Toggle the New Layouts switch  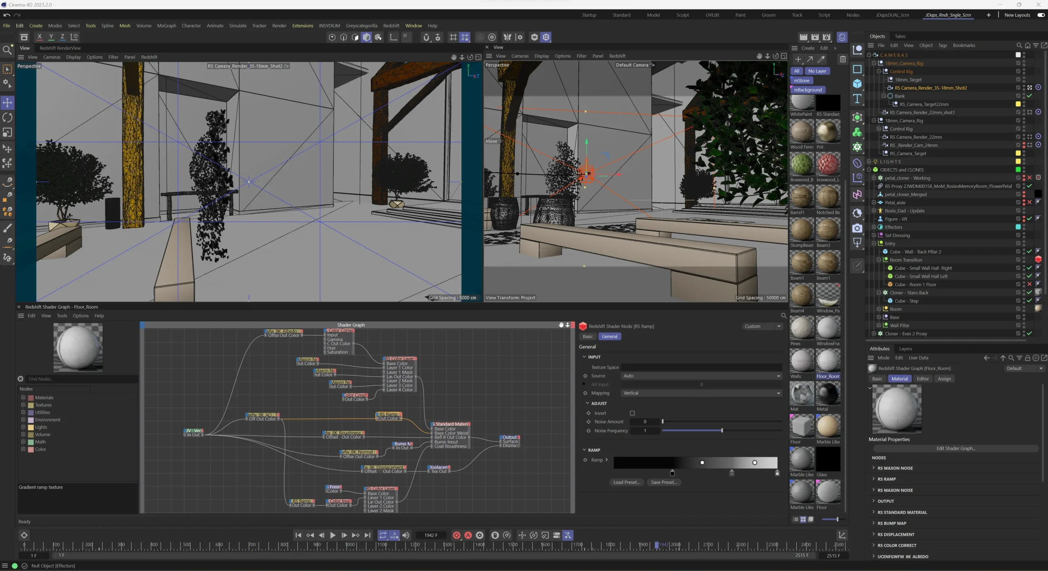(x=1041, y=15)
